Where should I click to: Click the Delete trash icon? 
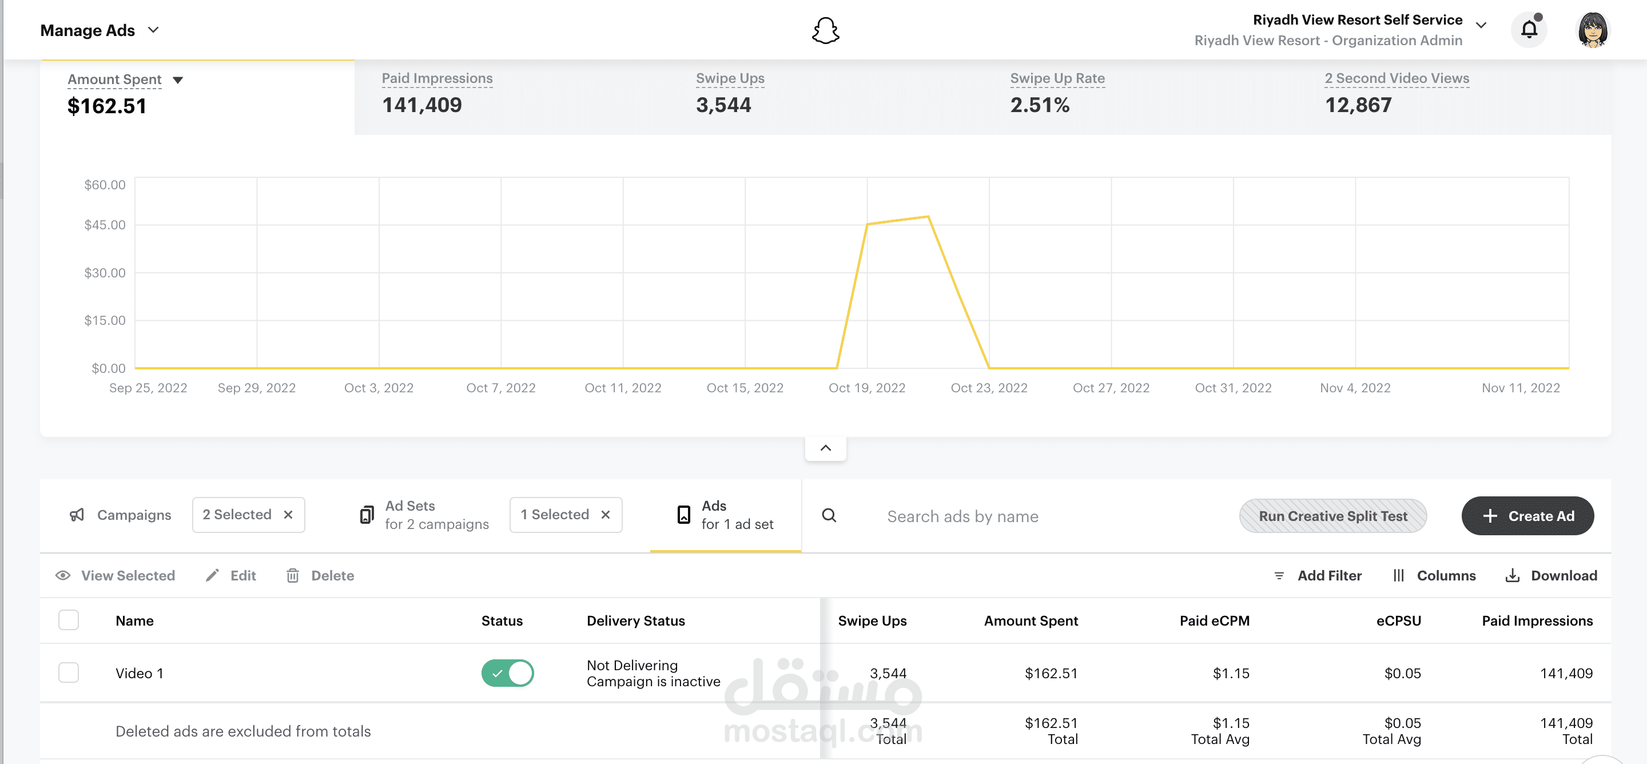[293, 575]
